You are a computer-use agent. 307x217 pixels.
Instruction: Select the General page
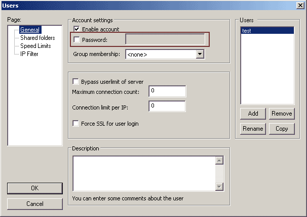click(30, 30)
